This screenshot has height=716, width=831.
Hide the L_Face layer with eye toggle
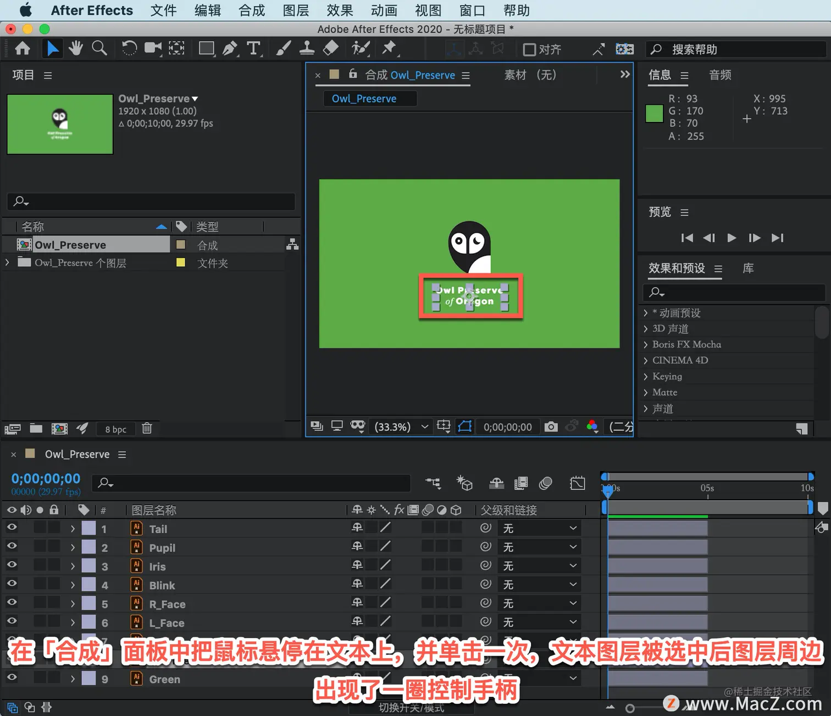pyautogui.click(x=12, y=621)
